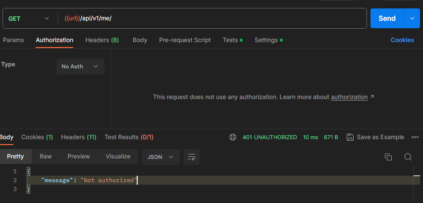Screen dimensions: 423x203
Task: Switch to the Tests tab
Action: (232, 40)
